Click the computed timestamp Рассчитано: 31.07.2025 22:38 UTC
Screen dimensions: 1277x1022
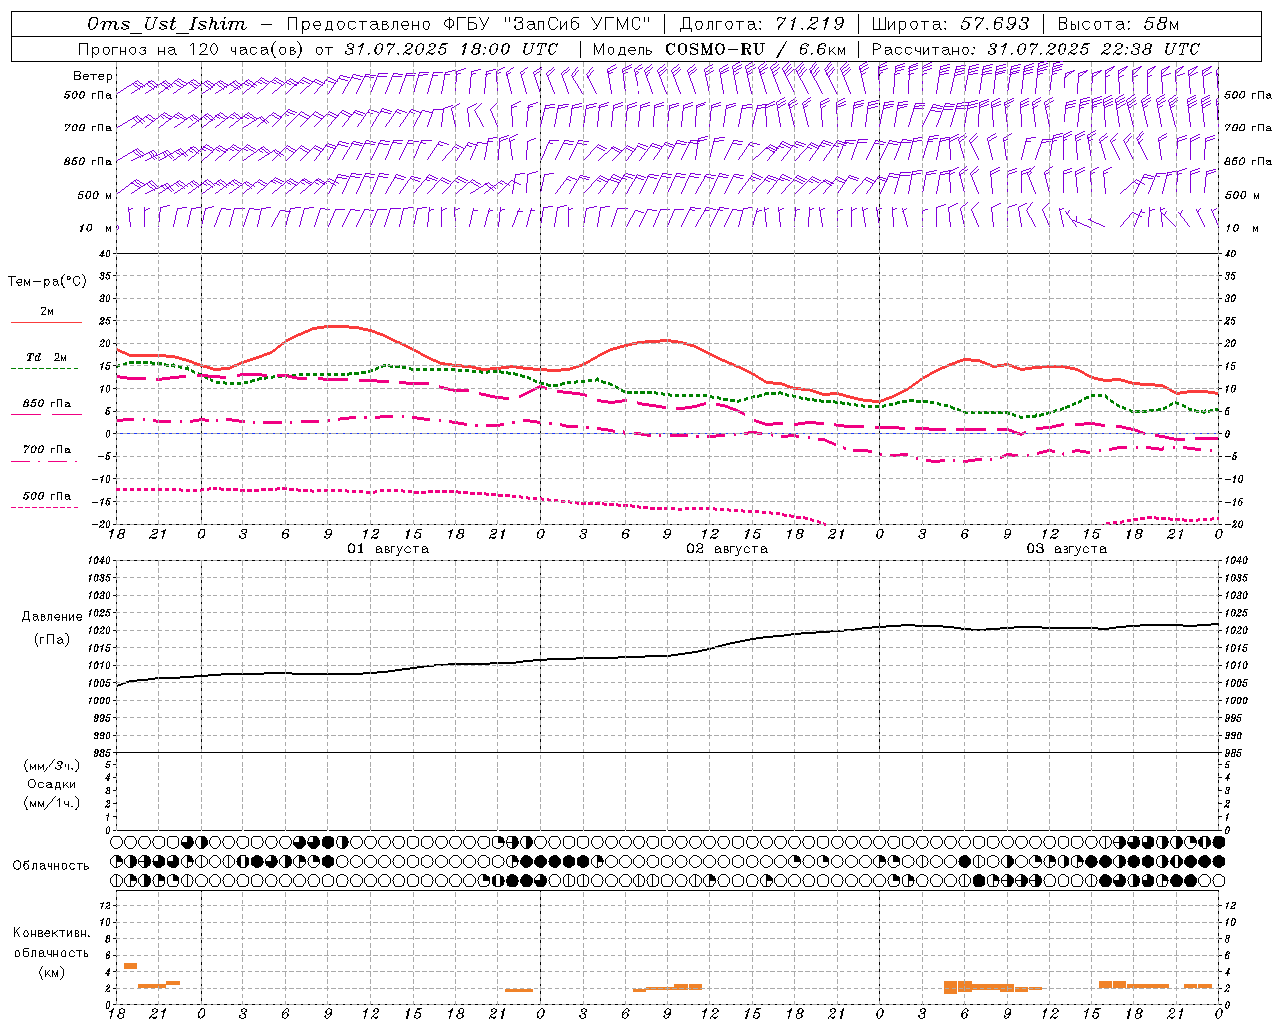pyautogui.click(x=1036, y=49)
